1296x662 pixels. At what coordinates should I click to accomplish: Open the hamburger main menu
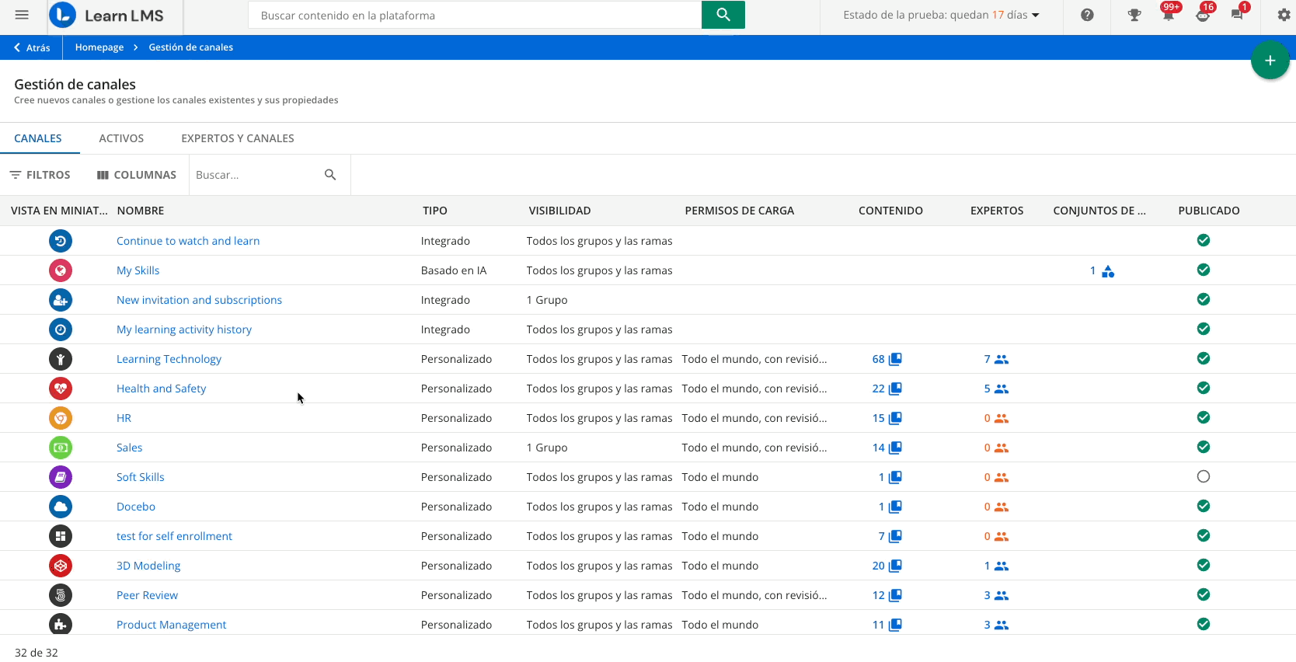tap(22, 15)
